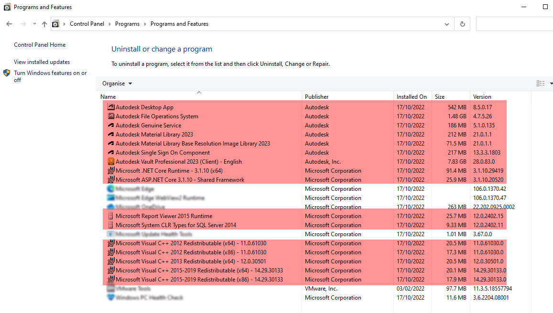Select the Control Panel breadcrumb
The width and height of the screenshot is (553, 313).
(x=87, y=24)
